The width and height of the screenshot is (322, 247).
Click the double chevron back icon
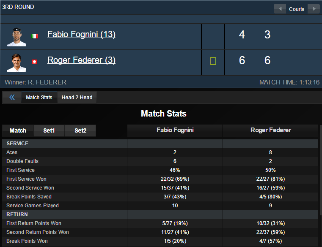coord(12,98)
